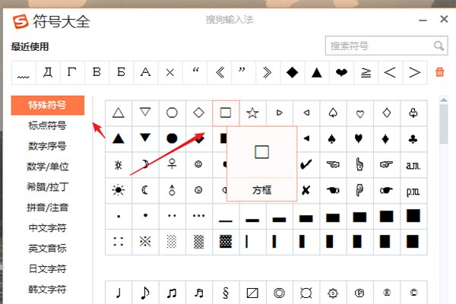The height and width of the screenshot is (304, 456).
Task: Click the magnifier search icon
Action: pyautogui.click(x=439, y=46)
